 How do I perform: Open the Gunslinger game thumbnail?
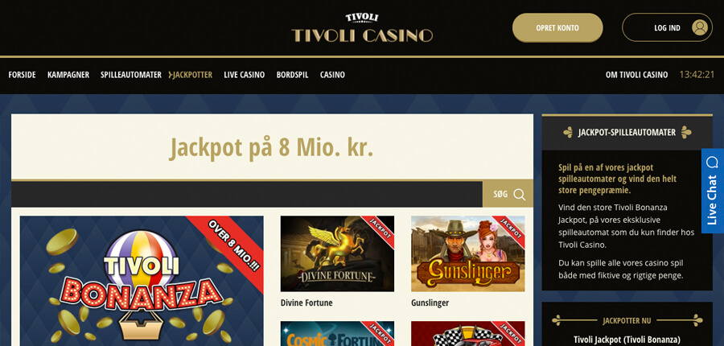467,253
